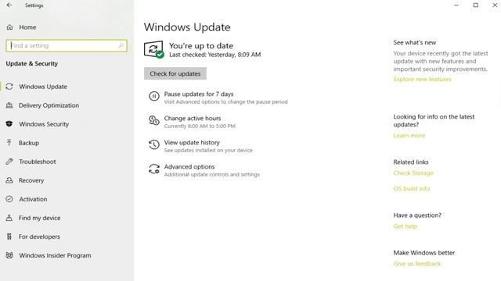Click the Learn more link
Image resolution: width=501 pixels, height=281 pixels.
[x=409, y=135]
